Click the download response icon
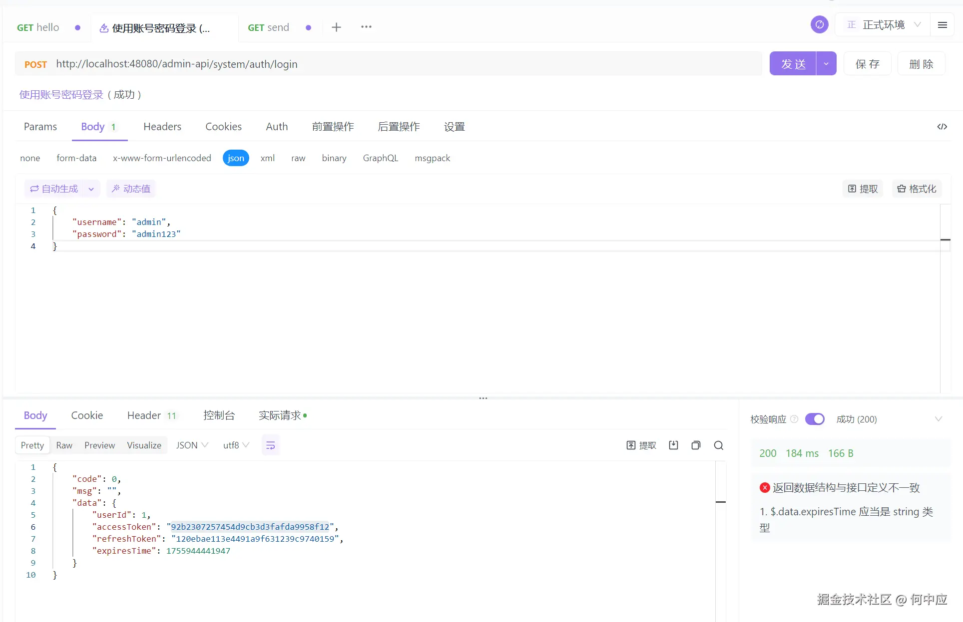This screenshot has width=963, height=622. [673, 445]
